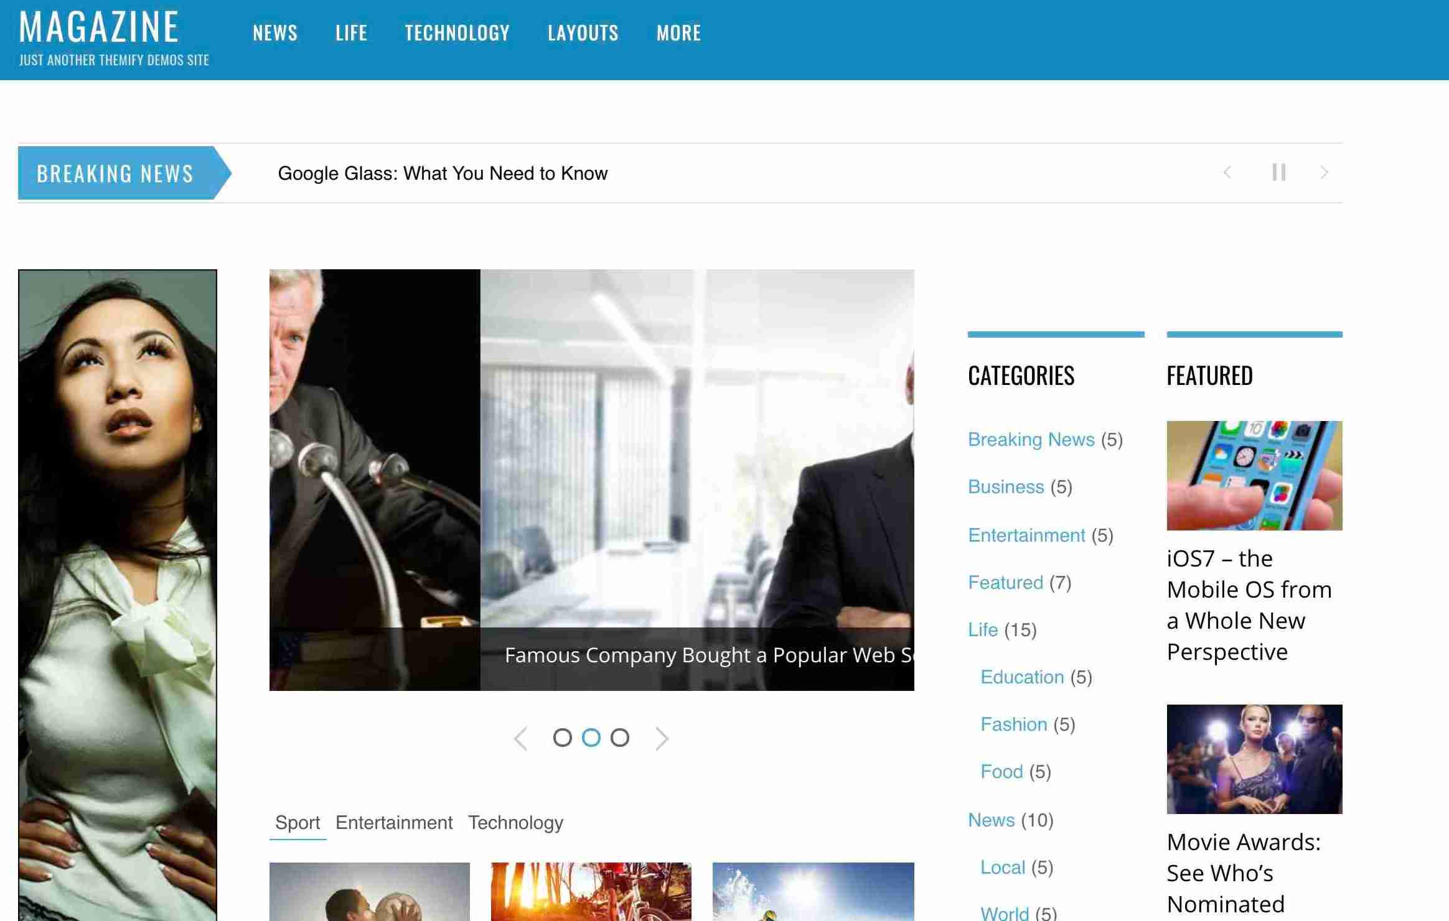The width and height of the screenshot is (1449, 921).
Task: Read the Google Glass headline article
Action: (x=443, y=173)
